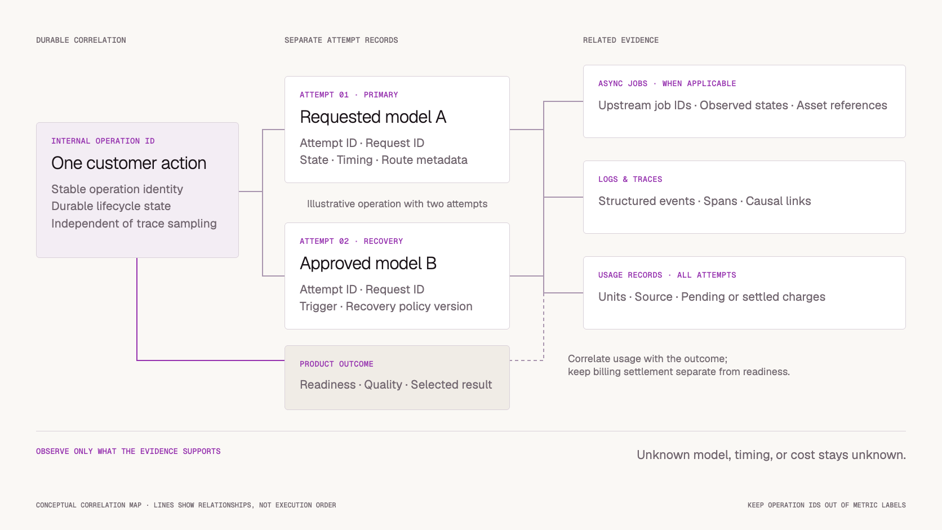Click the 'Durable lifecycle state' line
This screenshot has height=530, width=942.
click(x=111, y=206)
